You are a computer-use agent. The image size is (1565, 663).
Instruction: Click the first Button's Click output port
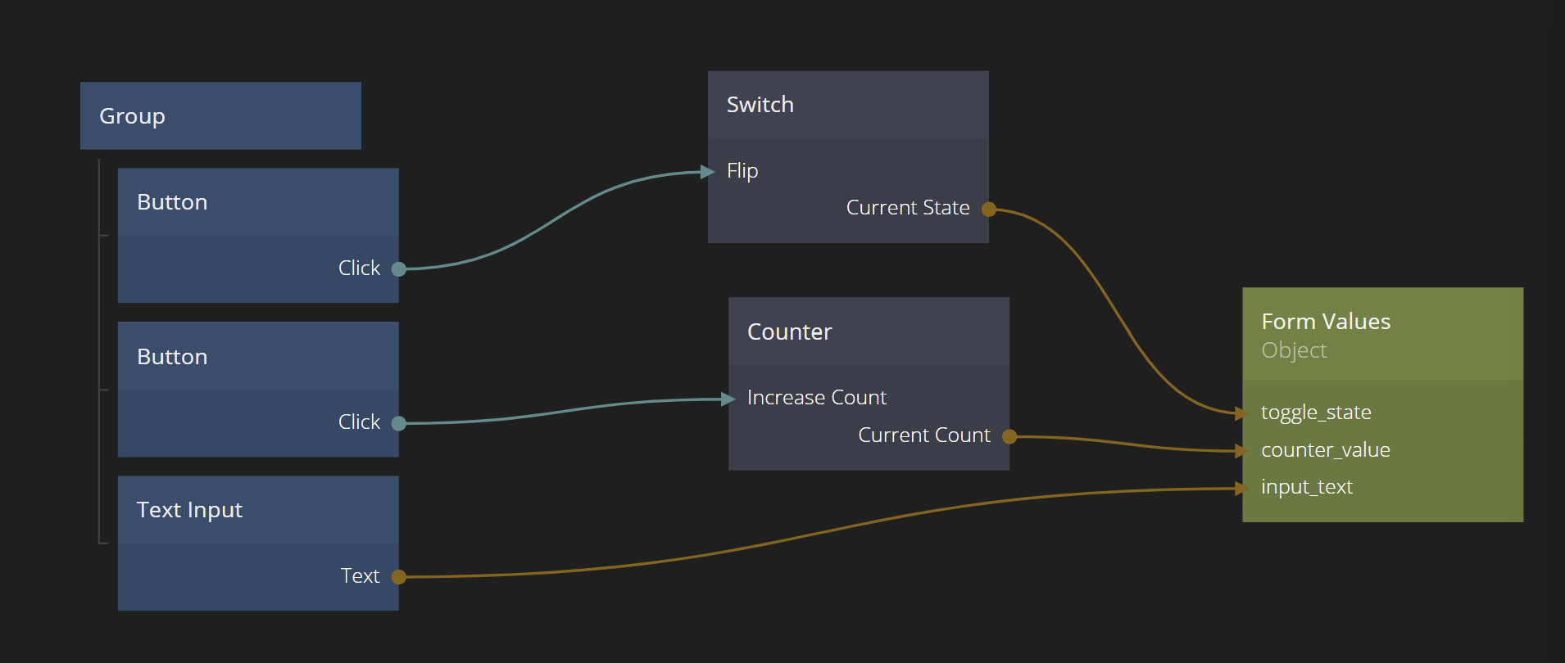click(399, 269)
